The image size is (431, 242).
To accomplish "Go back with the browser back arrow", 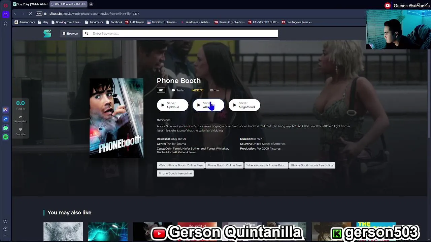I will tap(15, 14).
